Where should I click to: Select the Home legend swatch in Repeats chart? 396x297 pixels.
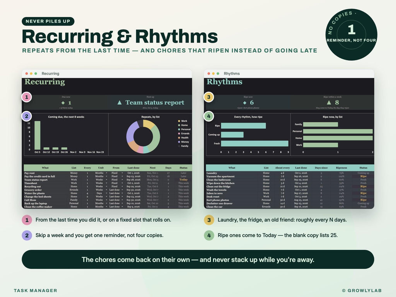[x=179, y=125]
